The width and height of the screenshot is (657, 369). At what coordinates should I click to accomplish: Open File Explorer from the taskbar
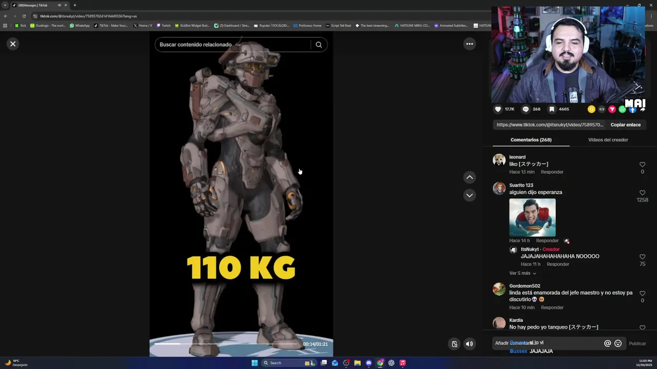(x=357, y=363)
